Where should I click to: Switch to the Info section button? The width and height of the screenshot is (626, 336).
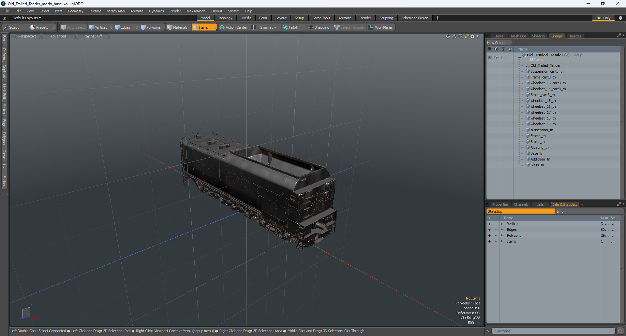tap(589, 211)
